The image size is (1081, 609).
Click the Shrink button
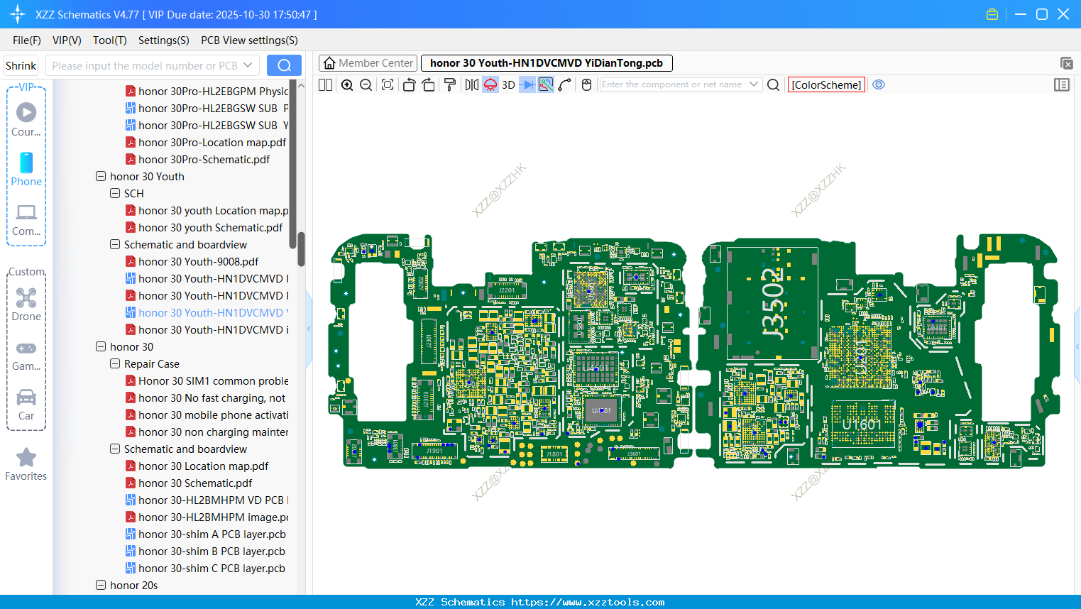pyautogui.click(x=21, y=65)
